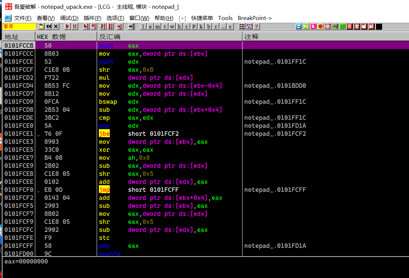Expand the BreakPoint-> menu

pyautogui.click(x=254, y=18)
